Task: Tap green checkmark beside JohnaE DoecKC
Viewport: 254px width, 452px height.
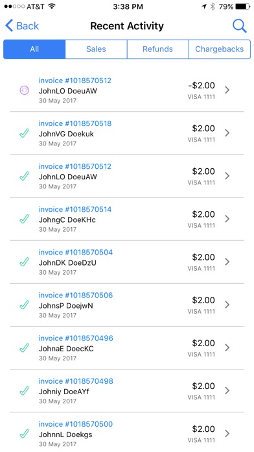Action: point(24,348)
